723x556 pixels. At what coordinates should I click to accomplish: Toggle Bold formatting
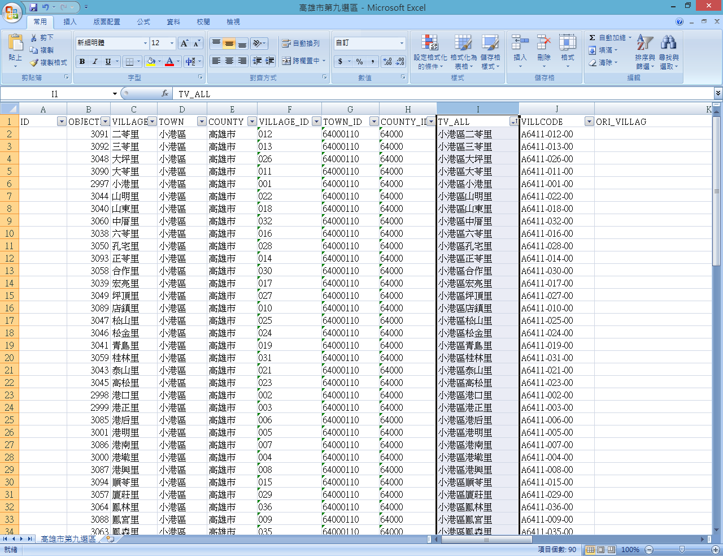click(x=82, y=62)
